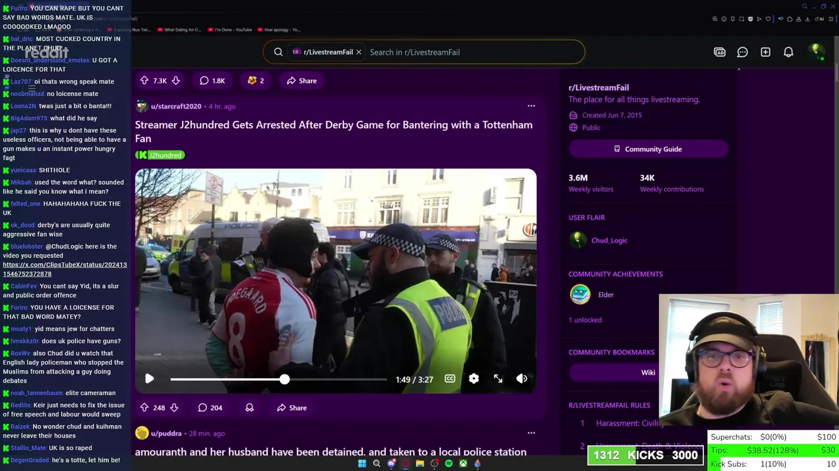Image resolution: width=839 pixels, height=471 pixels.
Task: Open Spotify from the taskbar
Action: (x=449, y=463)
